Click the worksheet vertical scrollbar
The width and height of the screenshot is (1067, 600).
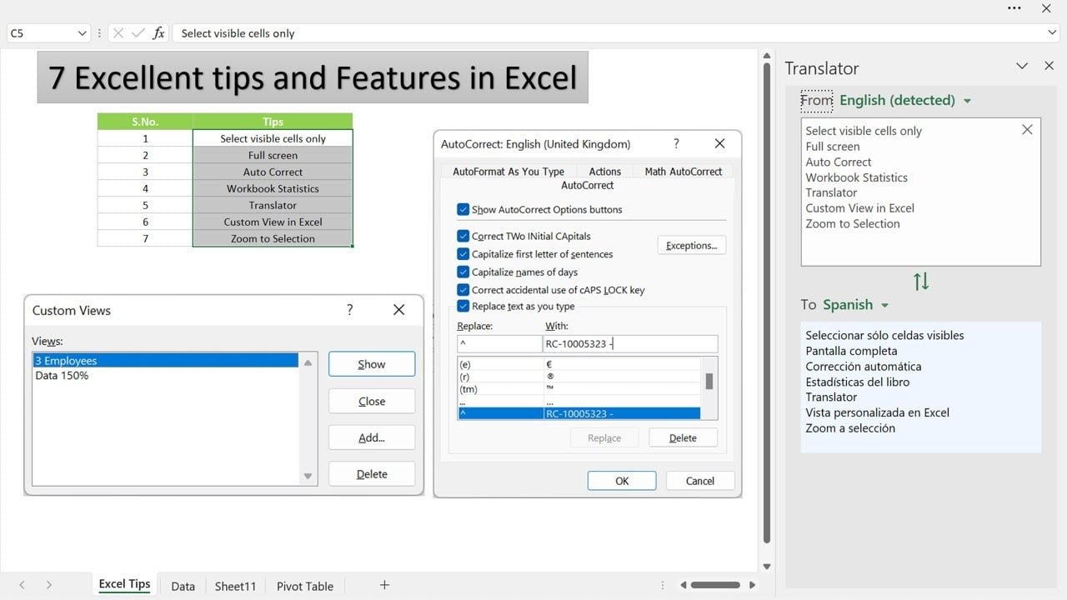pyautogui.click(x=766, y=302)
